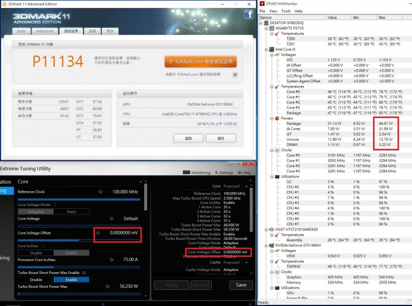Click the Apply button in Extreme Tuning Utility
Viewport: 412px width, 306px height.
click(171, 285)
